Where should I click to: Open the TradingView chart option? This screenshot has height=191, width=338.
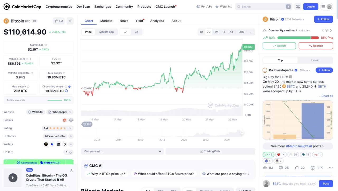point(210,151)
